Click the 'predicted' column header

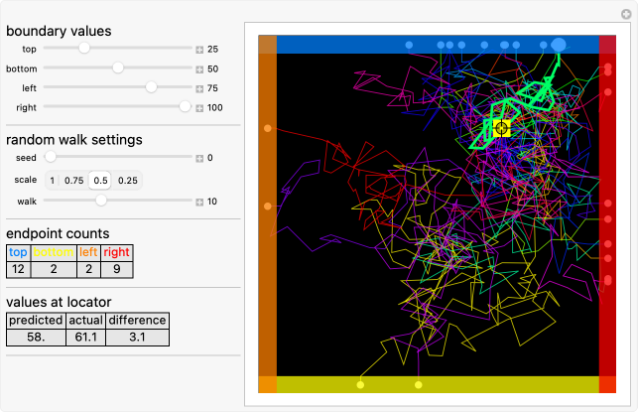pyautogui.click(x=36, y=321)
